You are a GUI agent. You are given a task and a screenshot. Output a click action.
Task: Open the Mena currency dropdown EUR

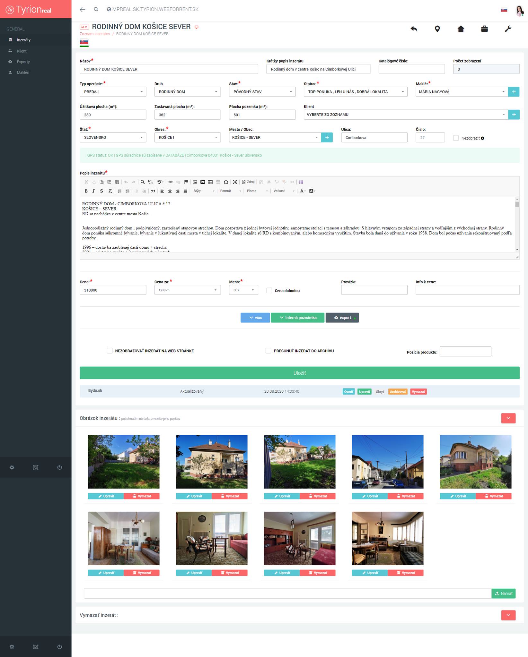coord(243,290)
